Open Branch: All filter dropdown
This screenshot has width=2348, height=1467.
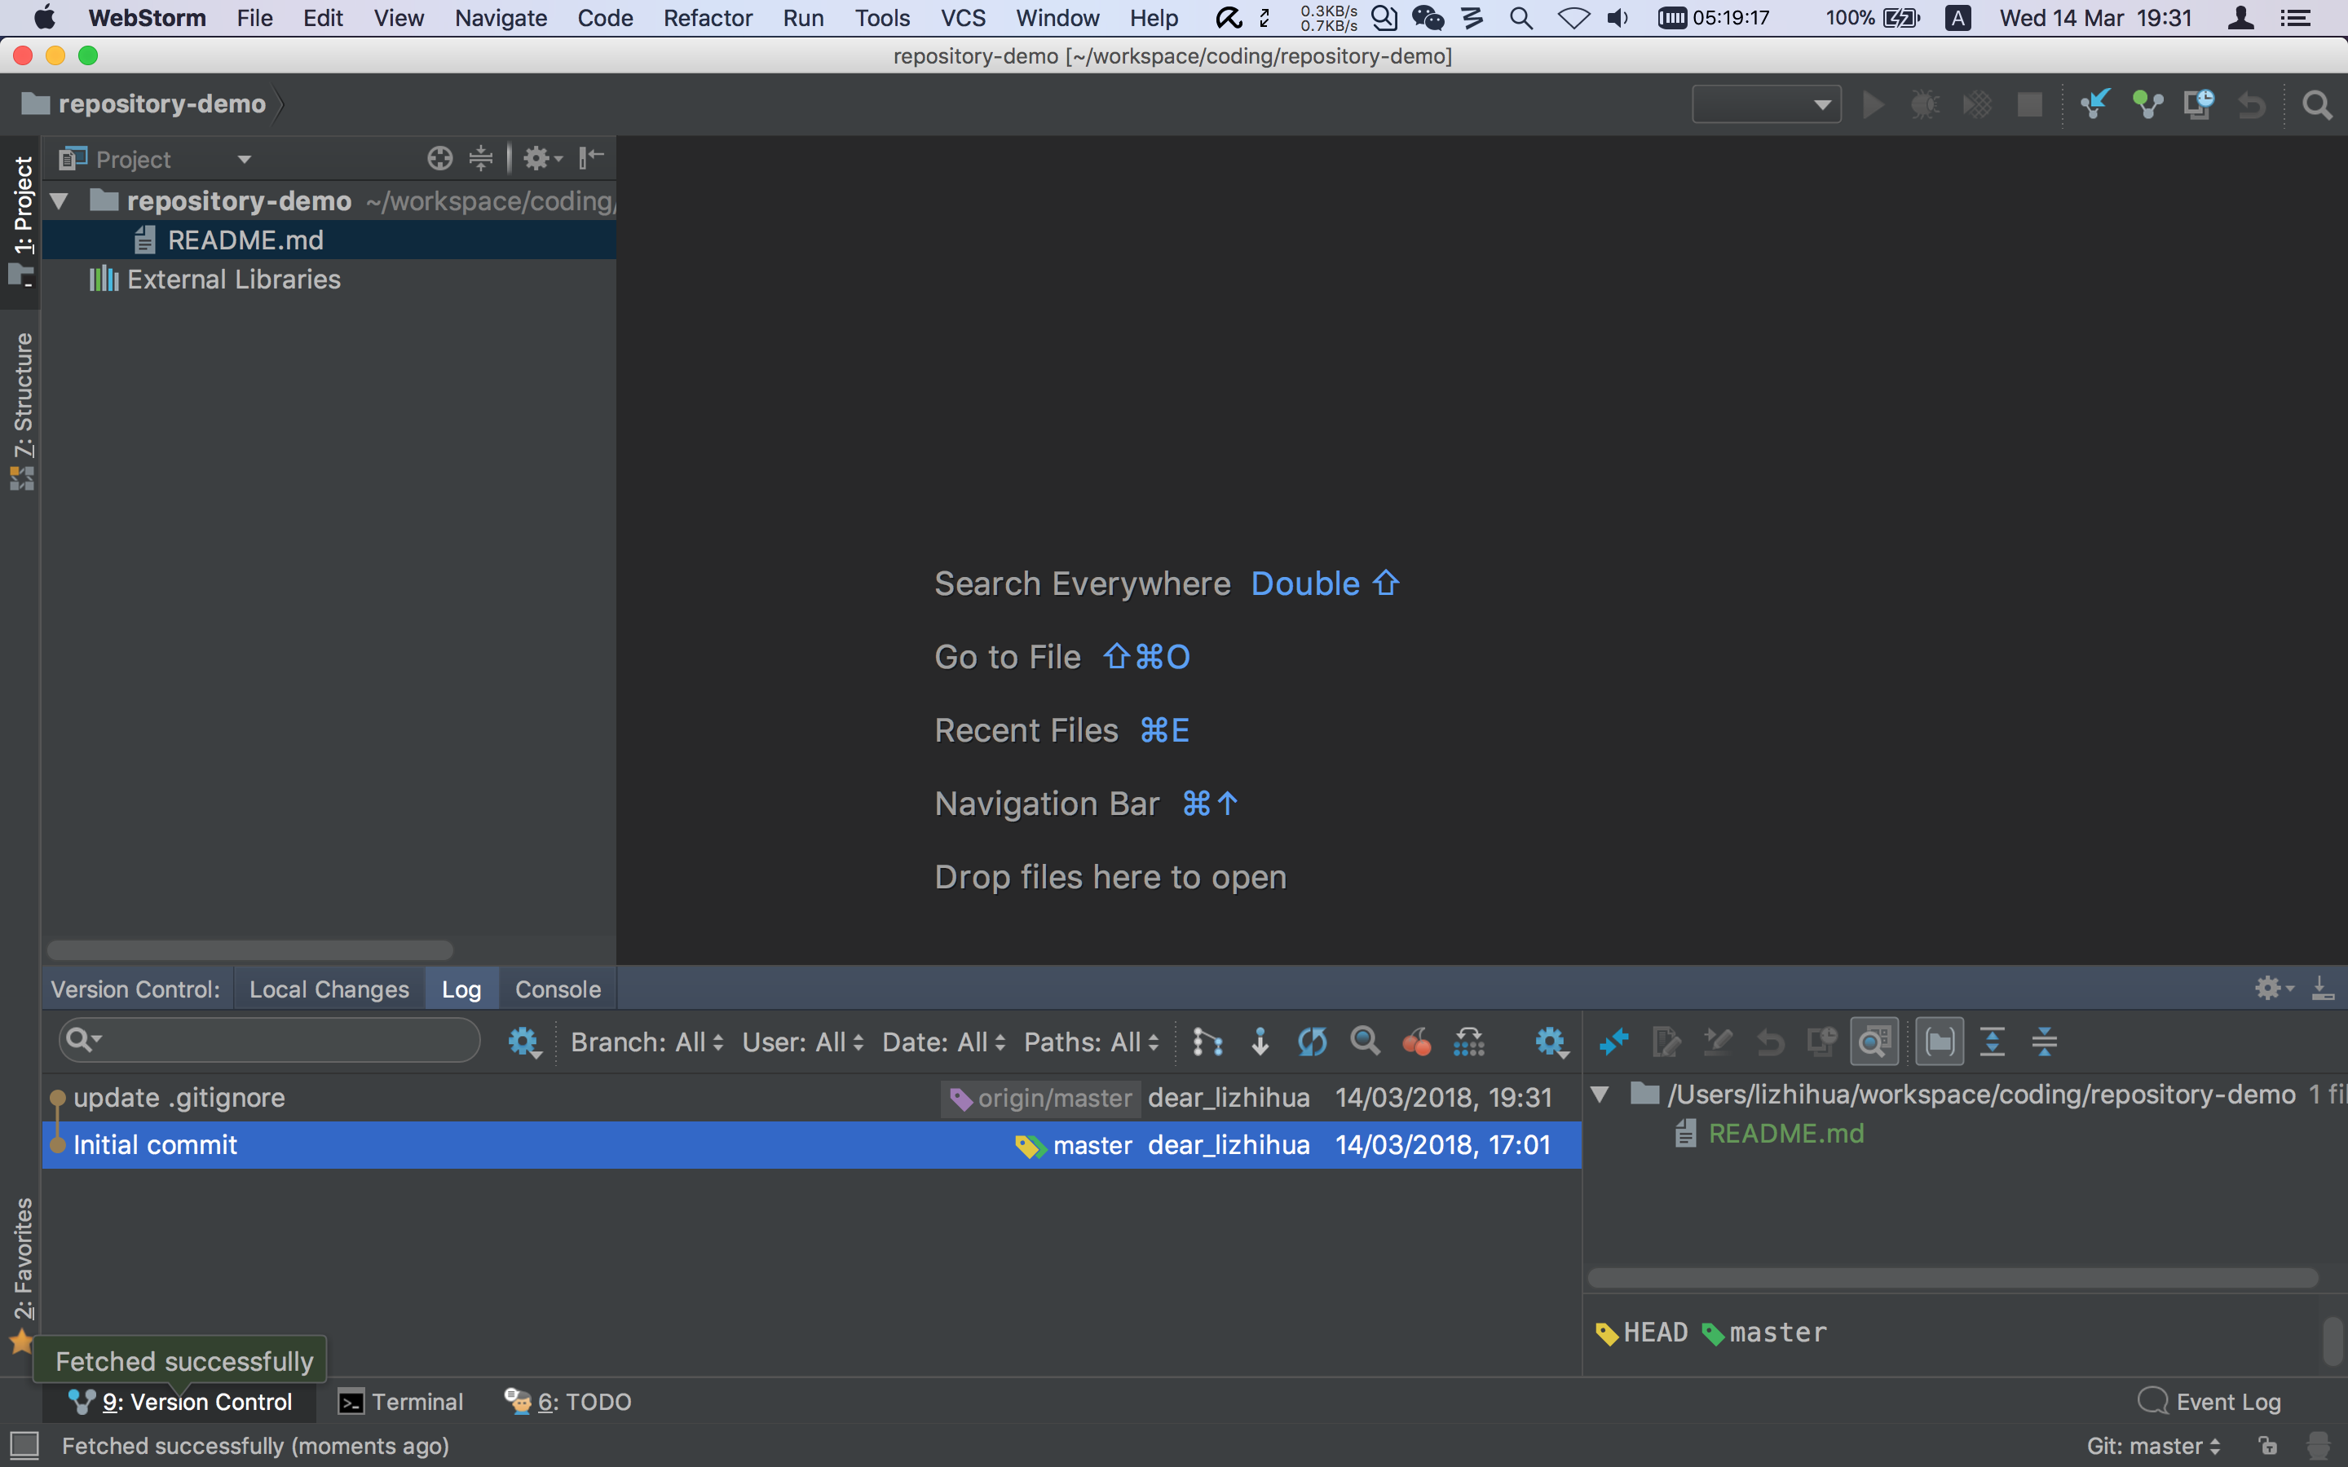[647, 1042]
